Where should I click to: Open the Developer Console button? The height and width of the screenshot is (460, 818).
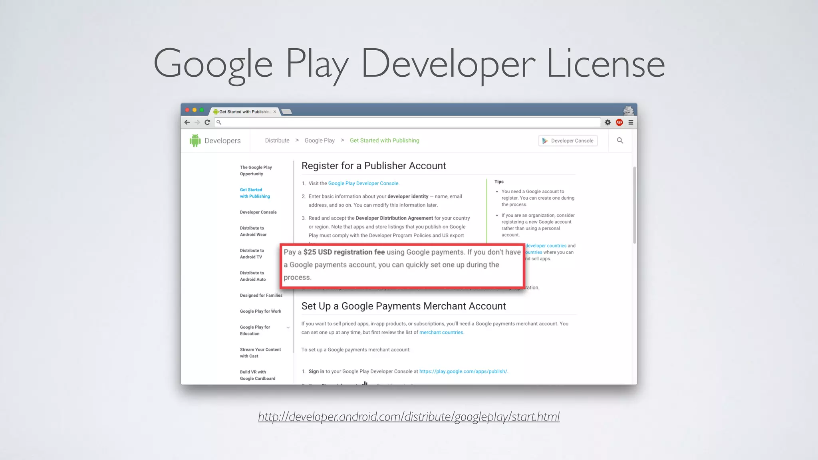[x=568, y=141]
